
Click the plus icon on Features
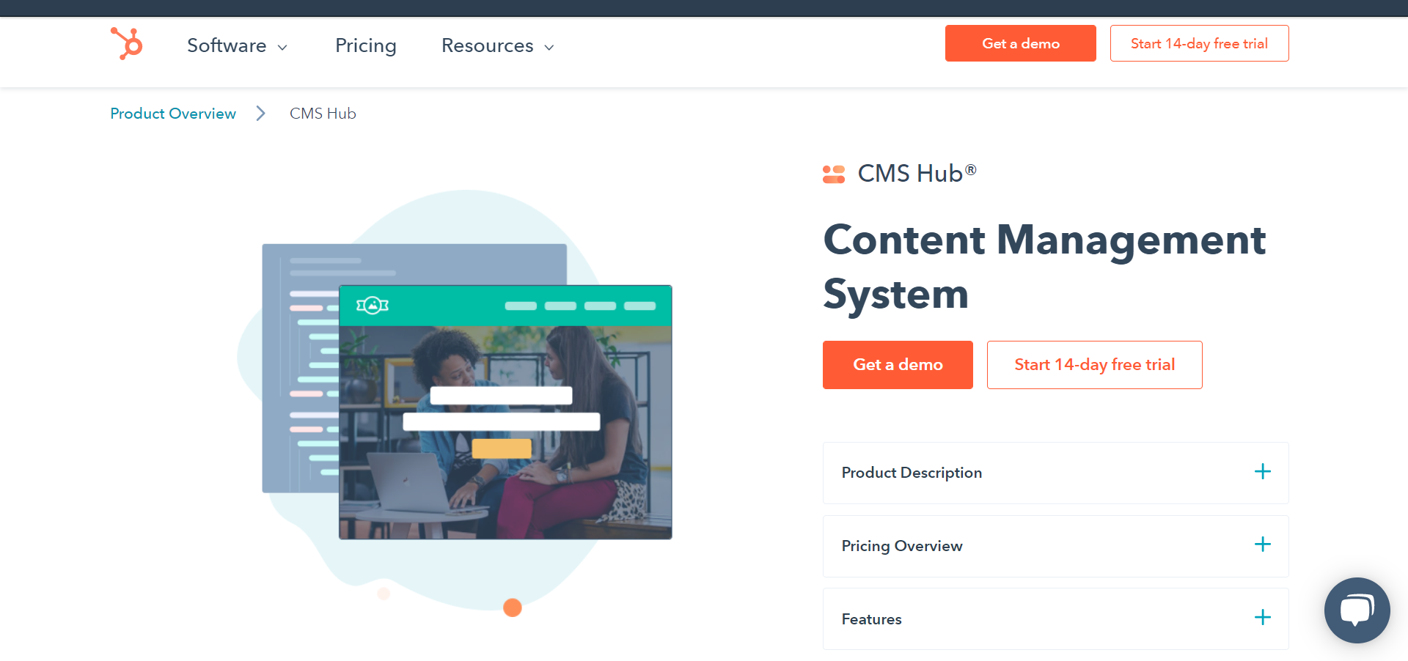(x=1262, y=618)
